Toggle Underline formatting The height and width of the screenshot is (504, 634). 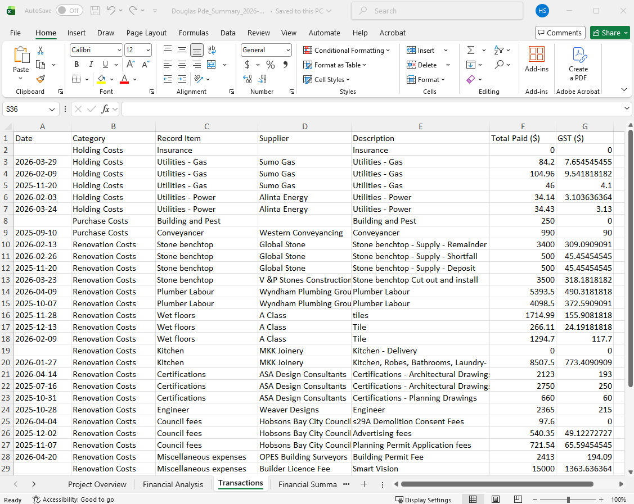coord(105,65)
